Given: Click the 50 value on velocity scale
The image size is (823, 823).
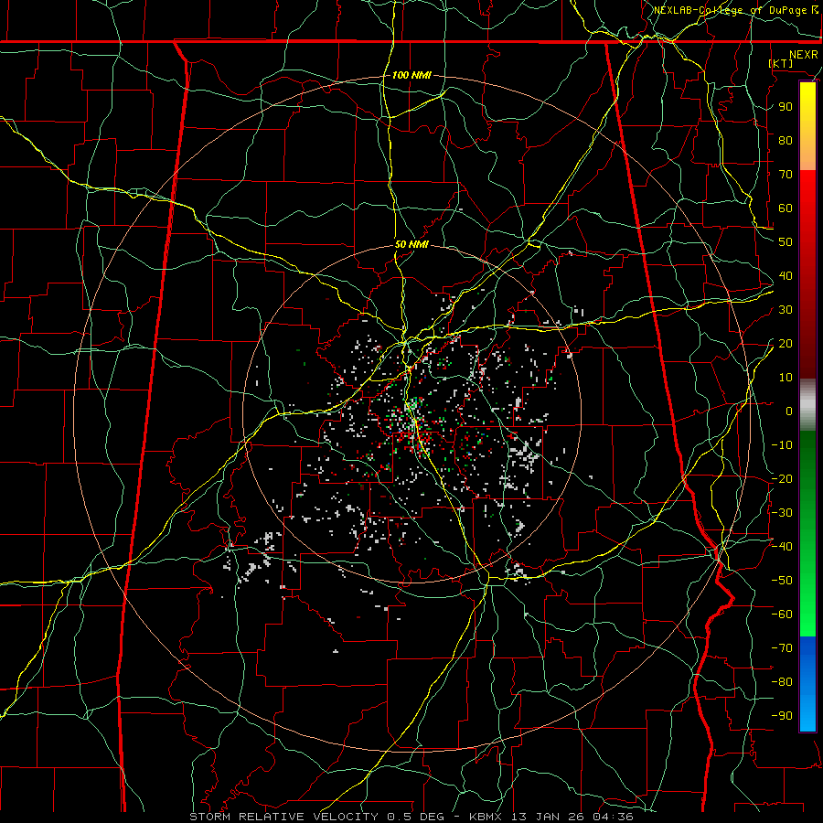Looking at the screenshot, I should pos(786,242).
